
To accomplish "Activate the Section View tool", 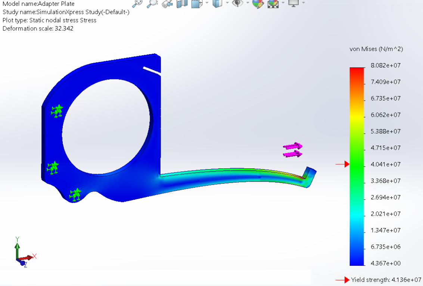I will 182,3.
